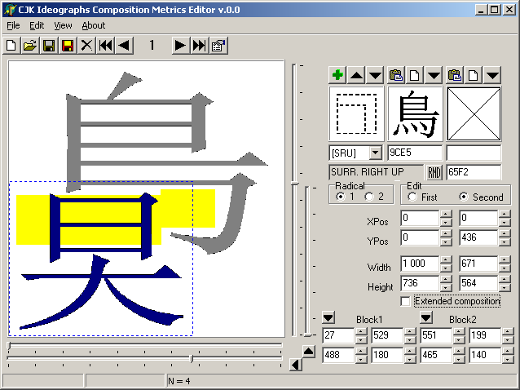The width and height of the screenshot is (520, 390).
Task: Click the second YPos field showing 436
Action: 478,237
